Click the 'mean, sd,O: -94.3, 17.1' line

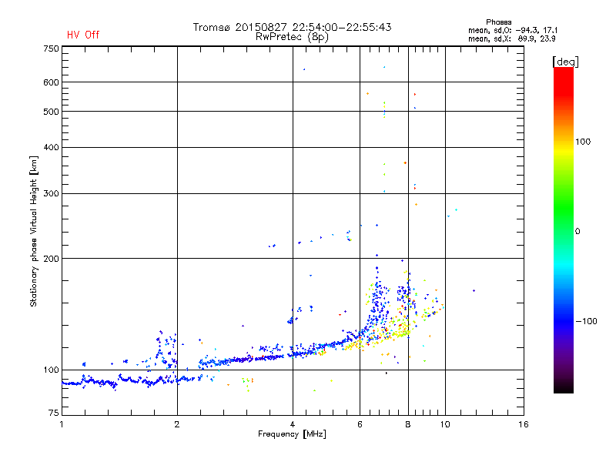click(x=513, y=30)
